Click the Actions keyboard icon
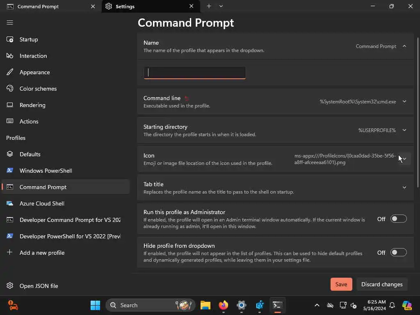 (x=10, y=121)
